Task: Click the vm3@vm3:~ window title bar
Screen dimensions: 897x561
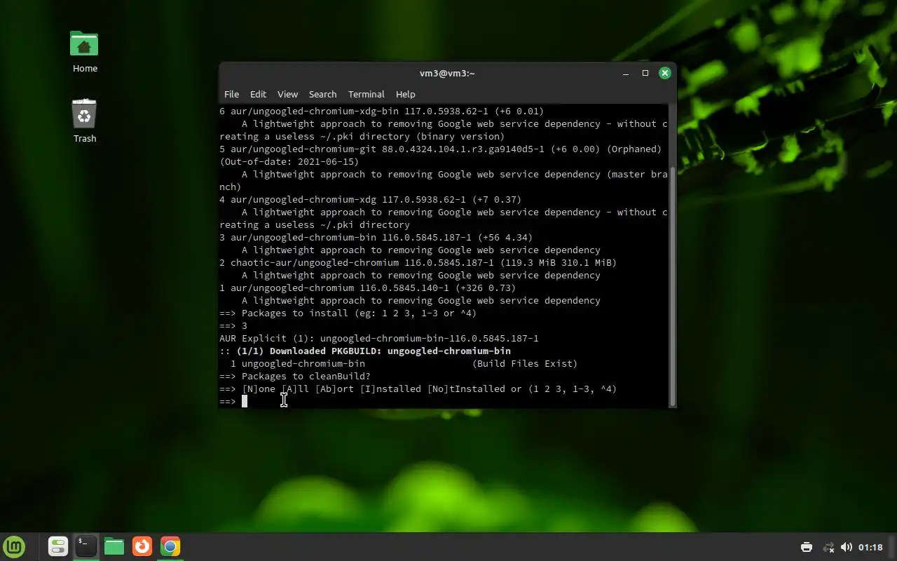Action: tap(447, 73)
